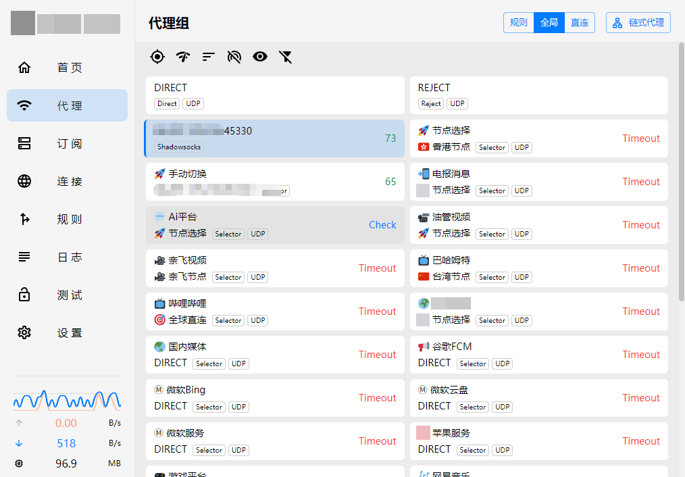The height and width of the screenshot is (477, 685).
Task: Run the delay speed test icon
Action: [x=183, y=57]
